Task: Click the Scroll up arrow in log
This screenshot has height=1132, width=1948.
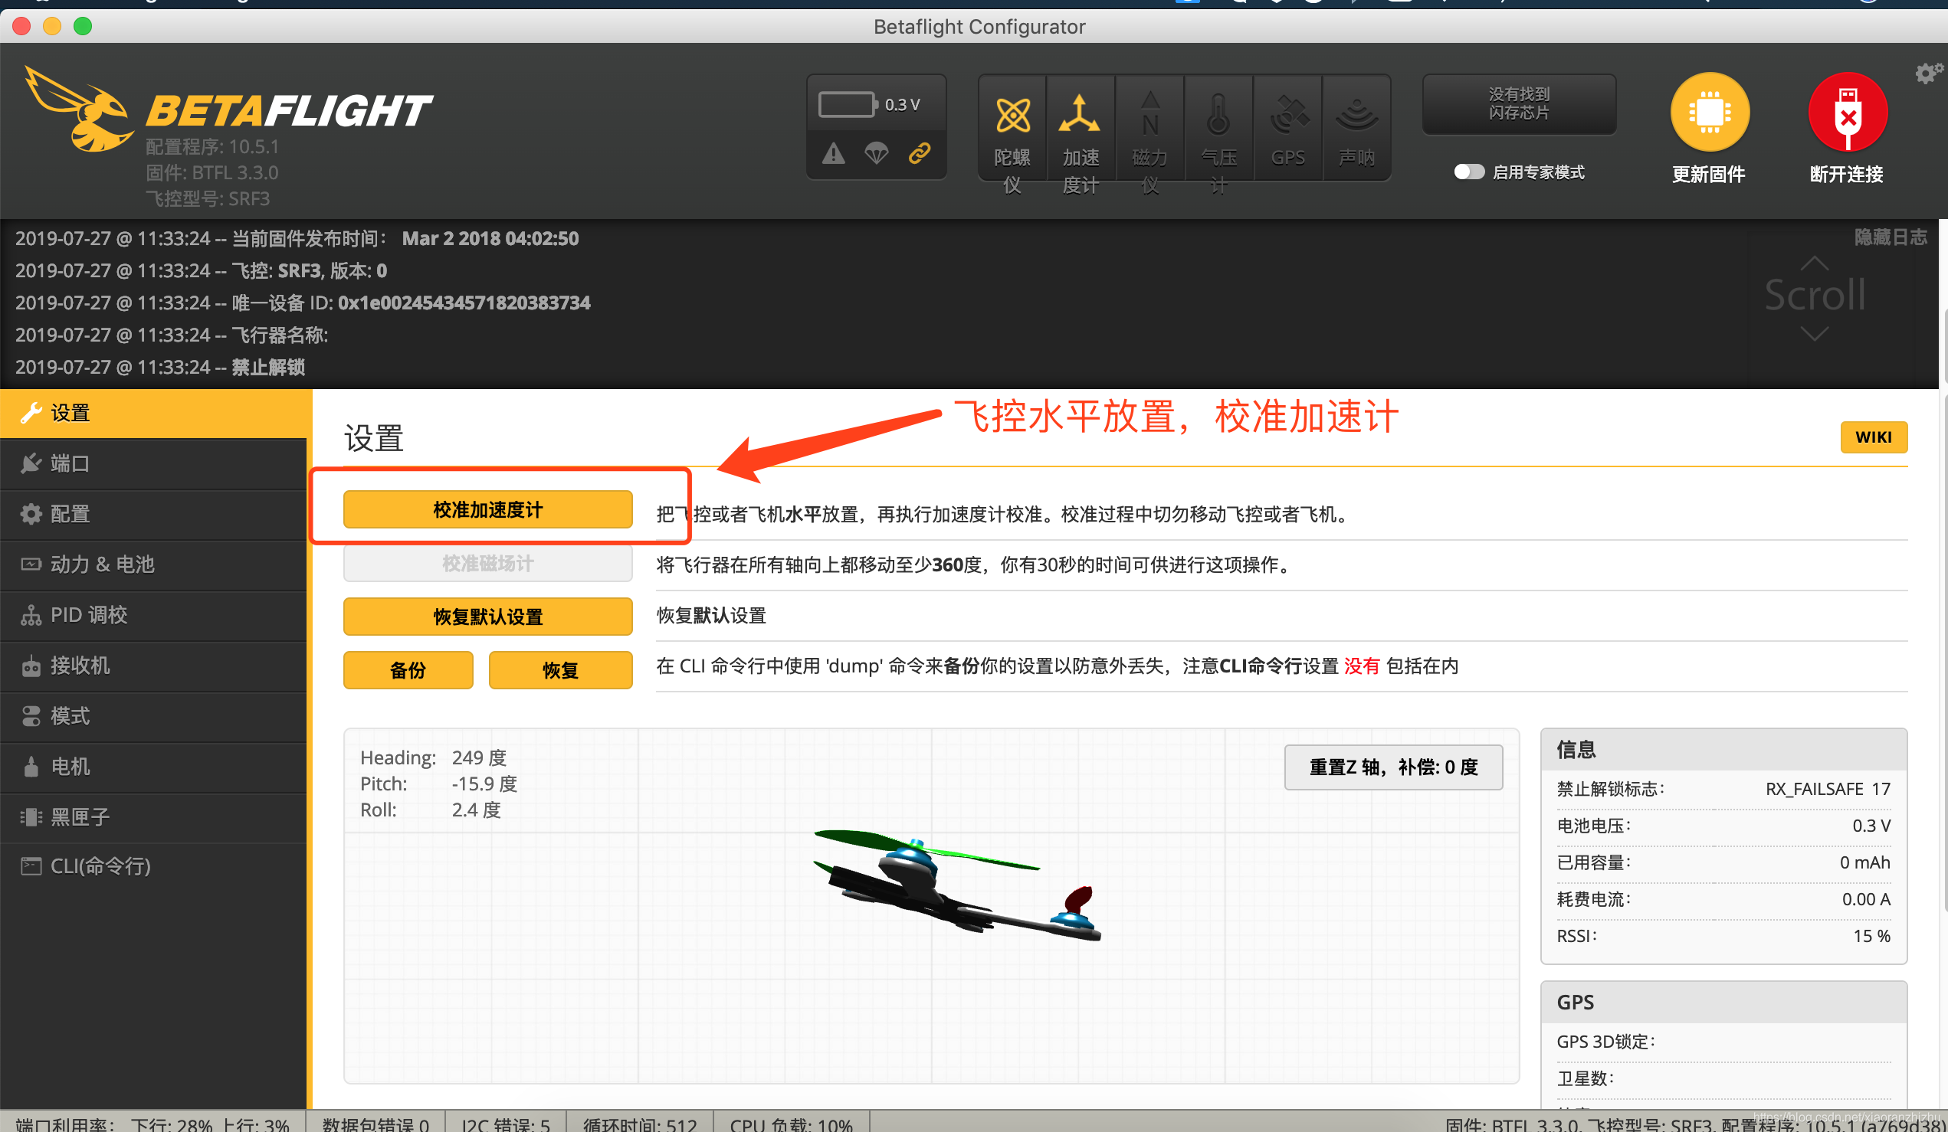Action: click(1814, 263)
